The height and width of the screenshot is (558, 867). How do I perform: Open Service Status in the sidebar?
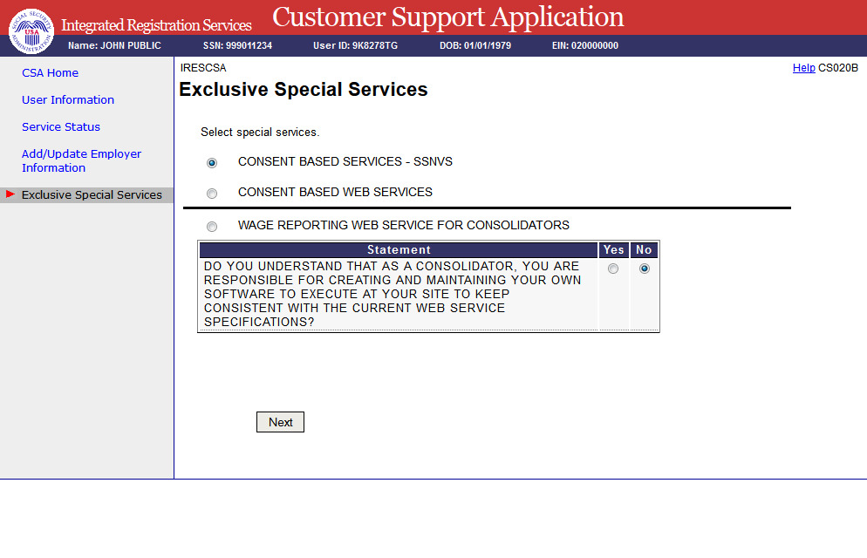coord(61,127)
